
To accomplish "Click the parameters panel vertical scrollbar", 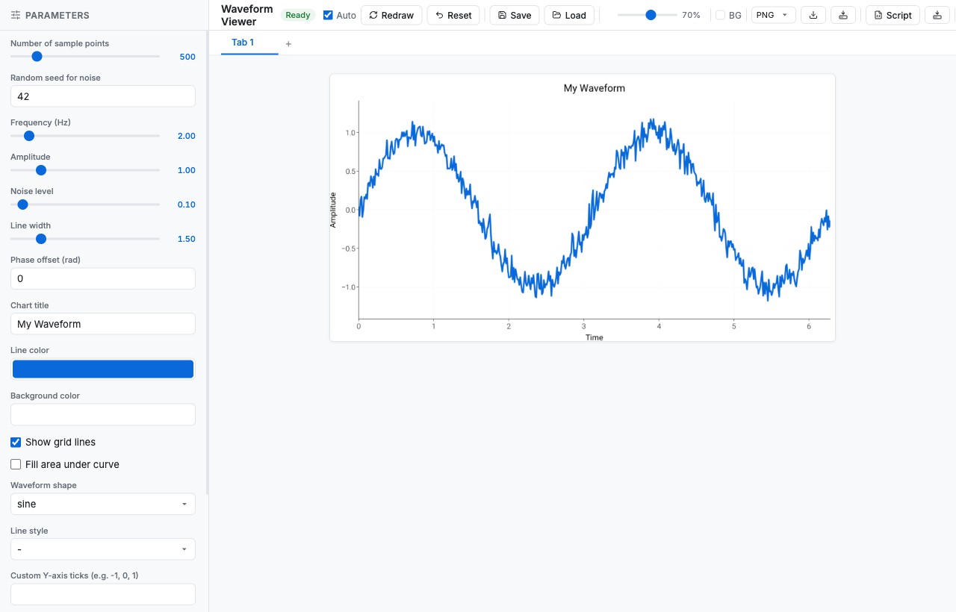I will click(x=207, y=261).
